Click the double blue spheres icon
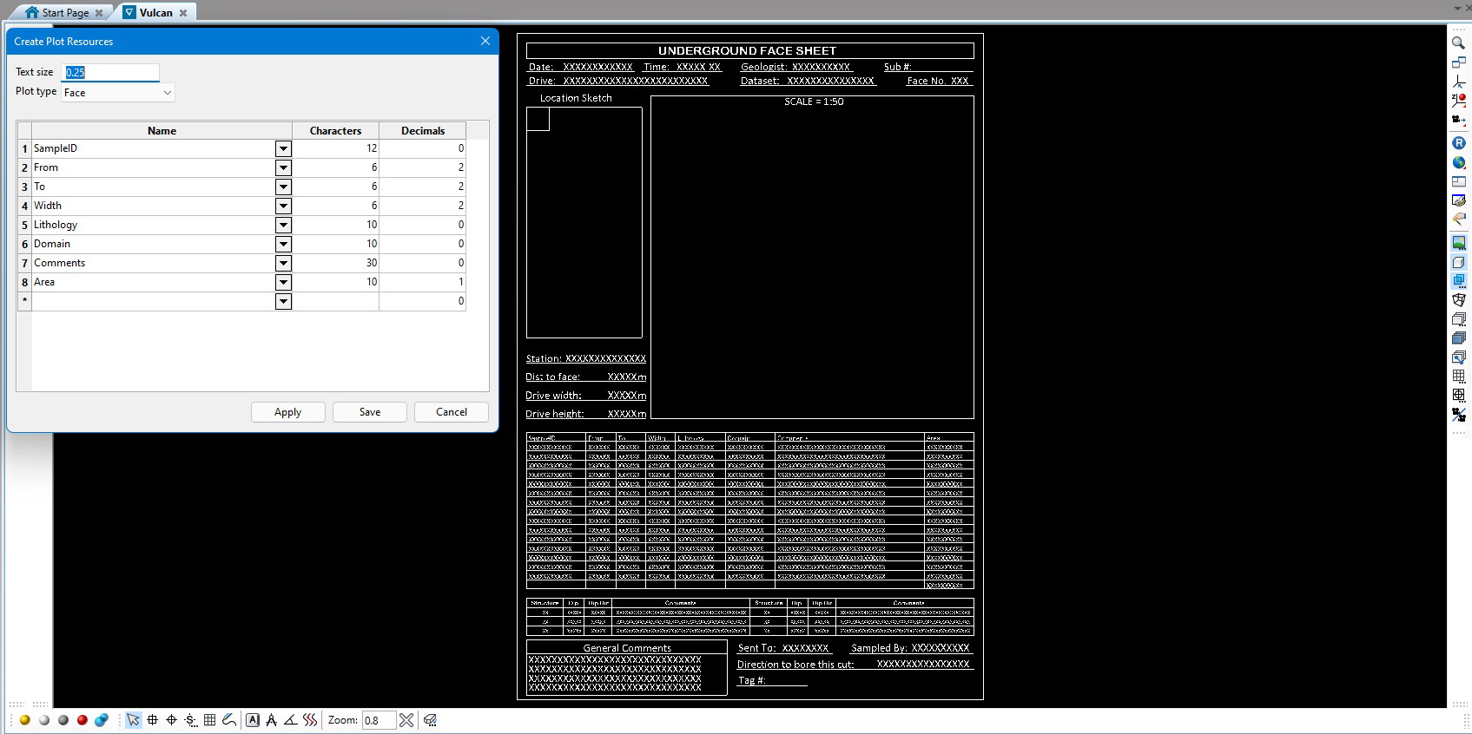Viewport: 1472px width, 734px height. click(x=102, y=720)
